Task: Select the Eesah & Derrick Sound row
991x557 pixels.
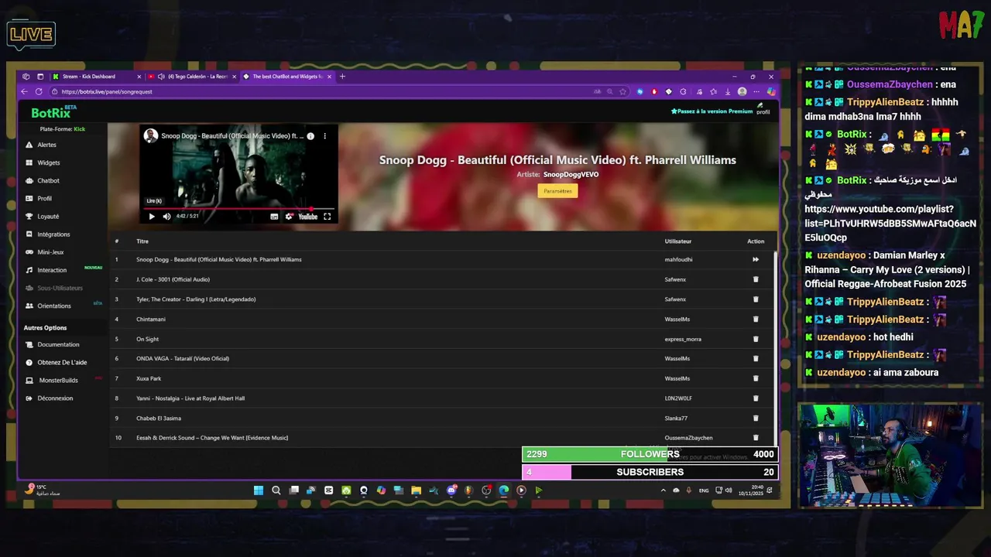Action: [x=441, y=438]
